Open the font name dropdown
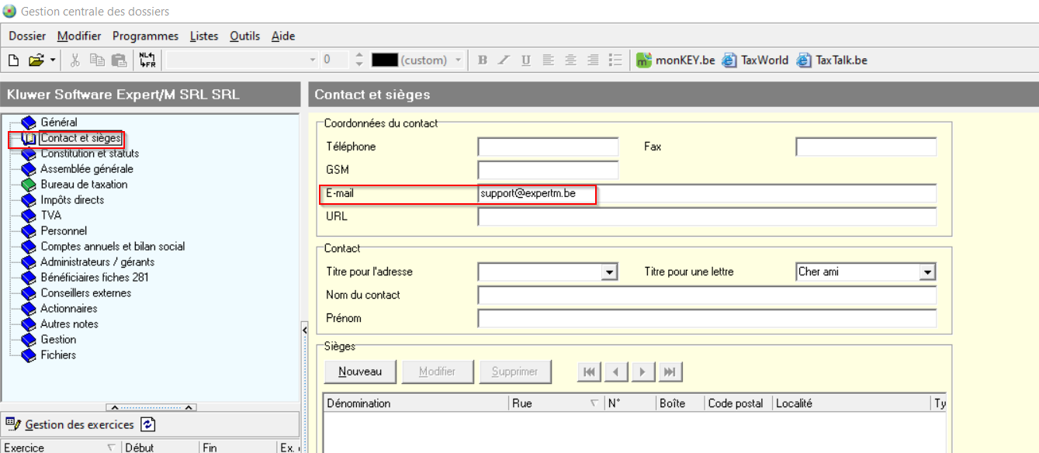1039x453 pixels. click(313, 60)
